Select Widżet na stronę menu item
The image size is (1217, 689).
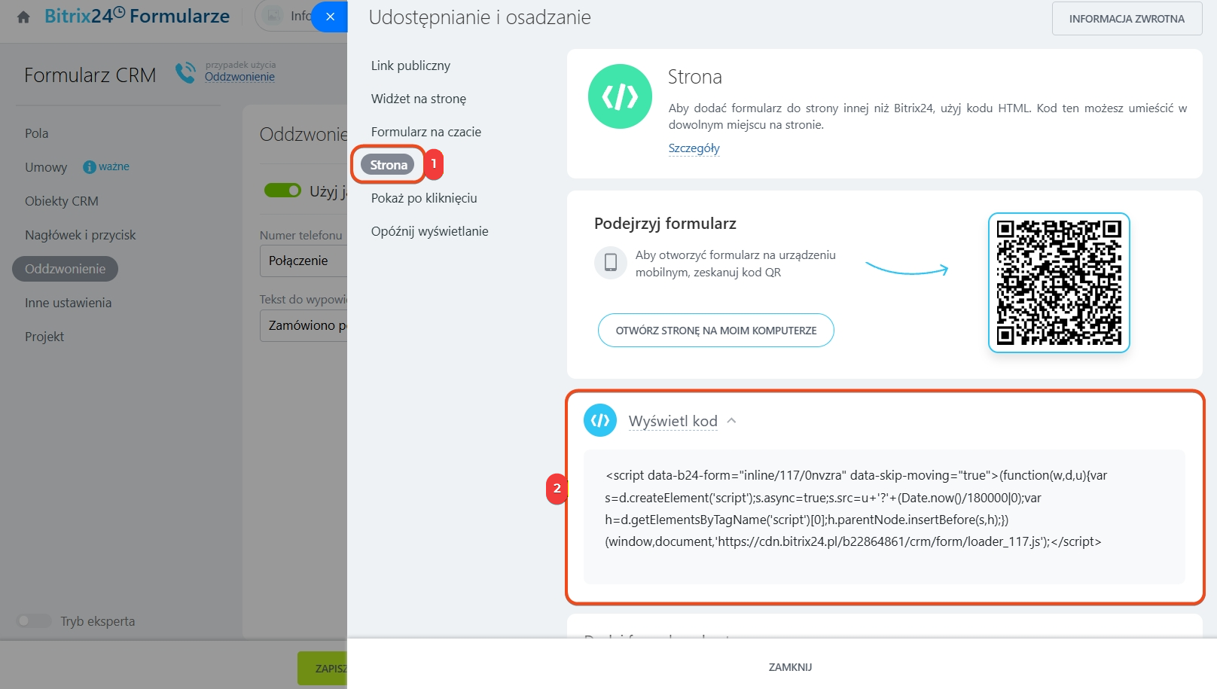(x=418, y=99)
